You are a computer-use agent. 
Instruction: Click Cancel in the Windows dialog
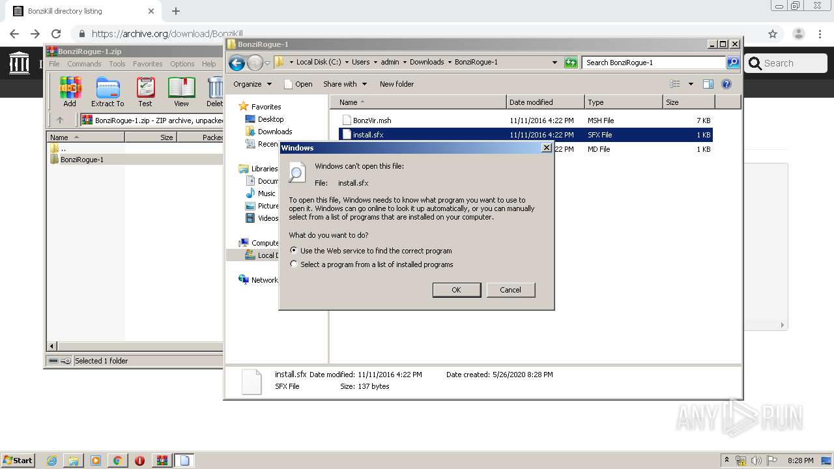[x=511, y=290]
